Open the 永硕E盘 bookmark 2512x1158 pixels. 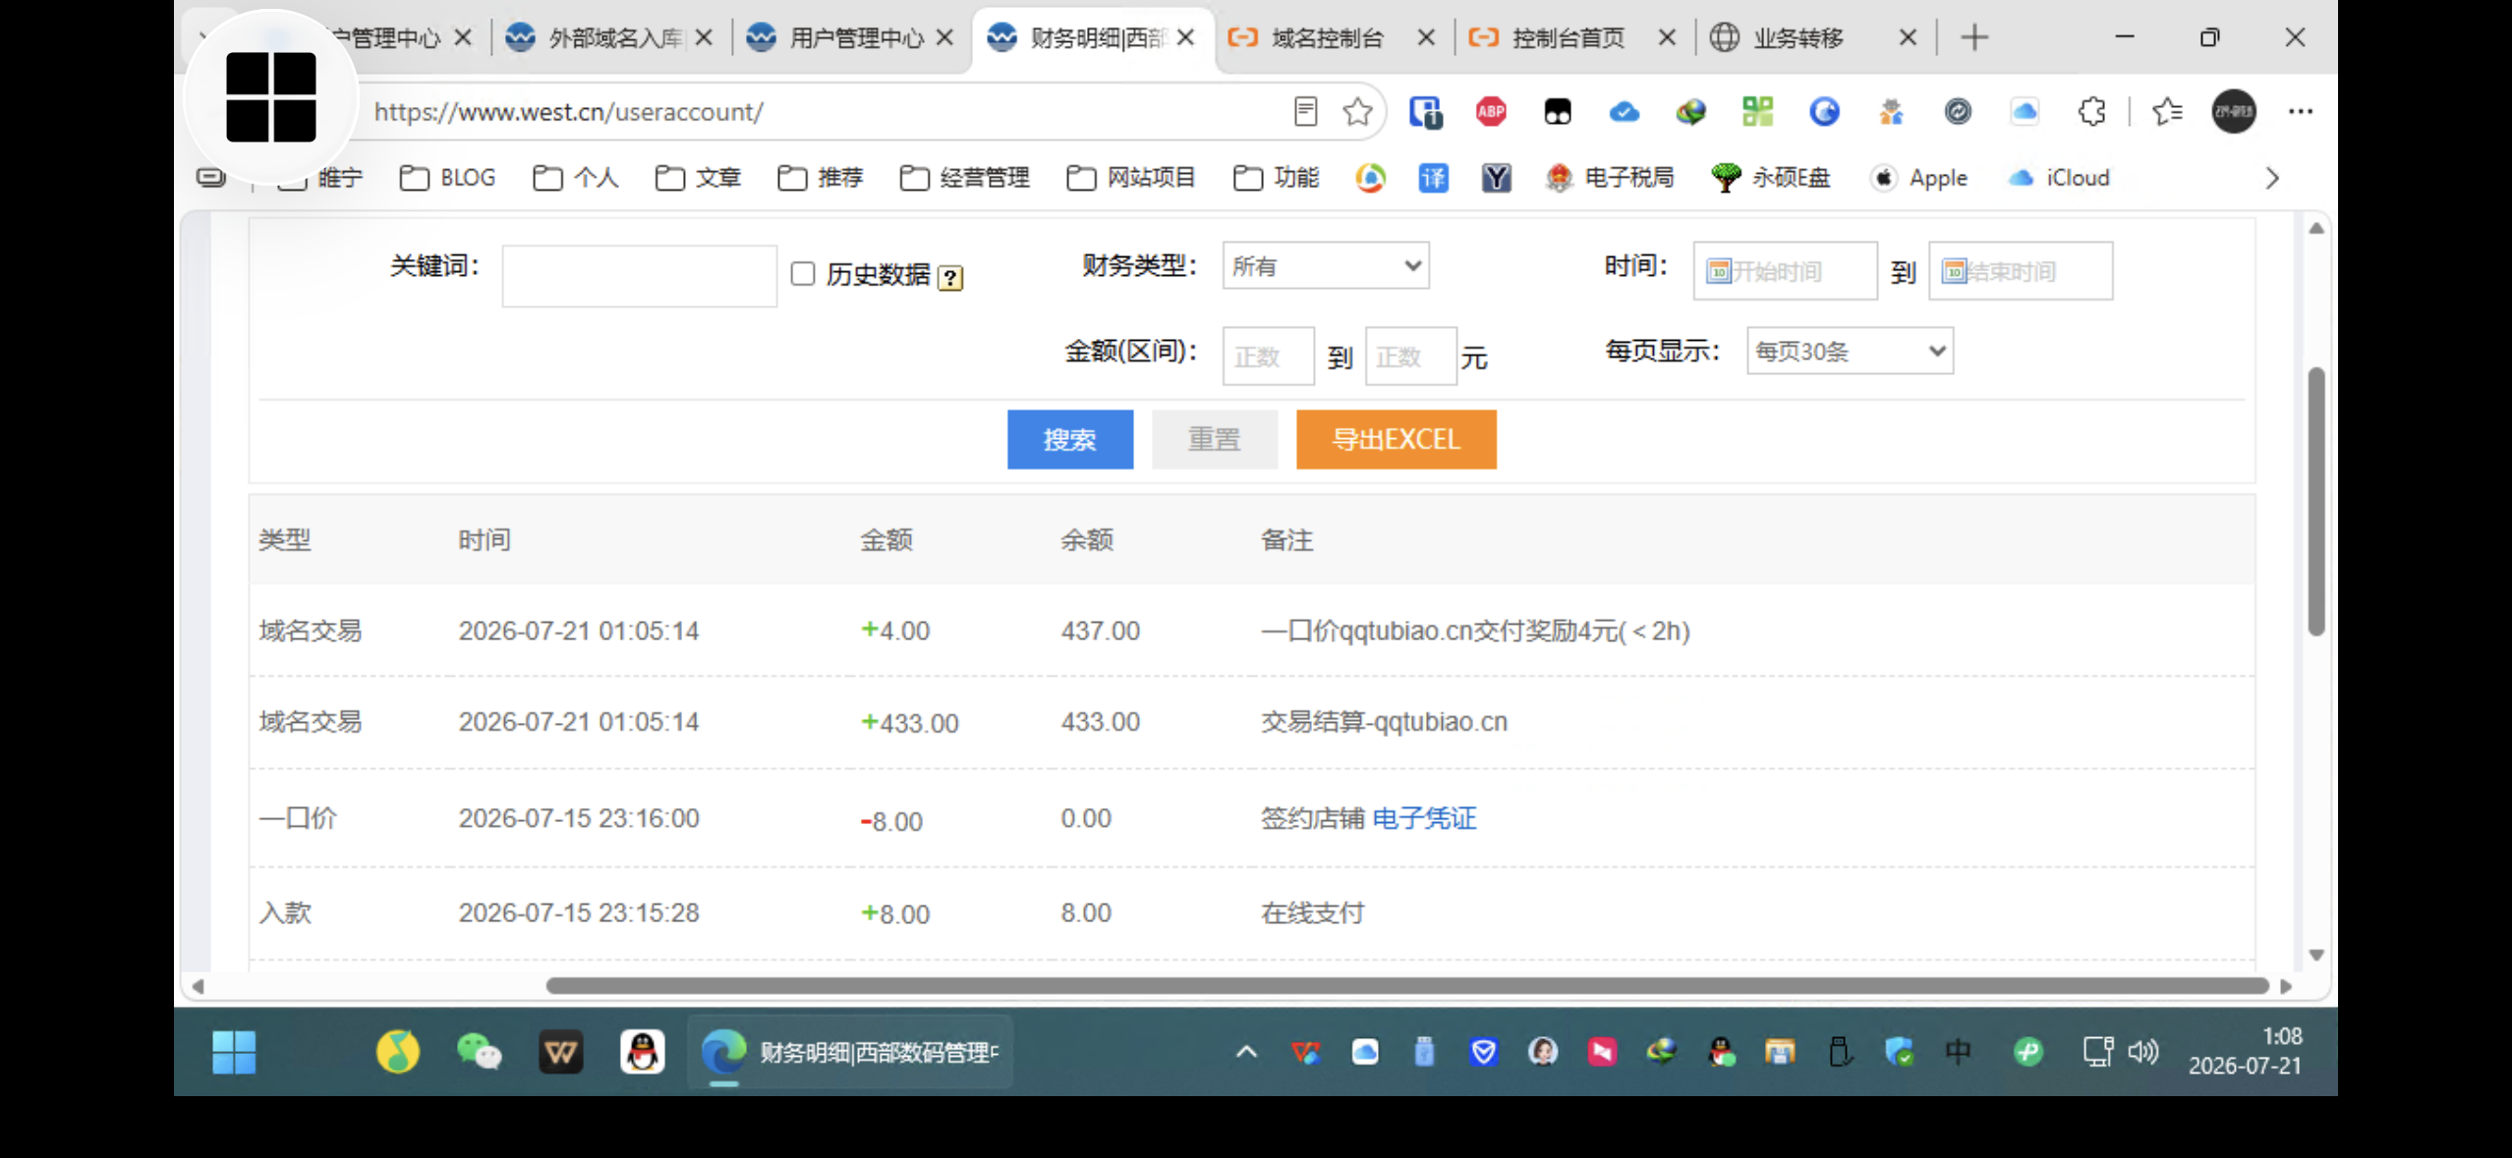1771,178
